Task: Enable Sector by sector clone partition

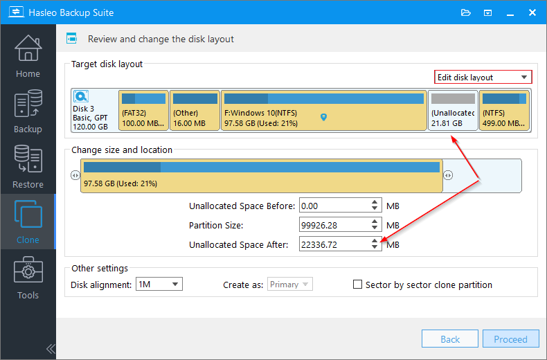Action: click(357, 285)
